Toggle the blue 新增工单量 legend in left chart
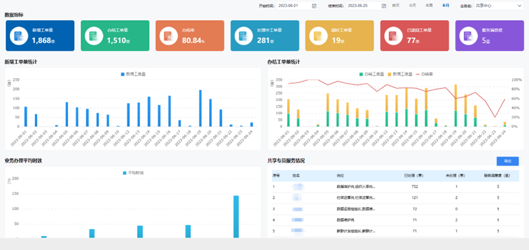The width and height of the screenshot is (529, 250). tap(133, 74)
